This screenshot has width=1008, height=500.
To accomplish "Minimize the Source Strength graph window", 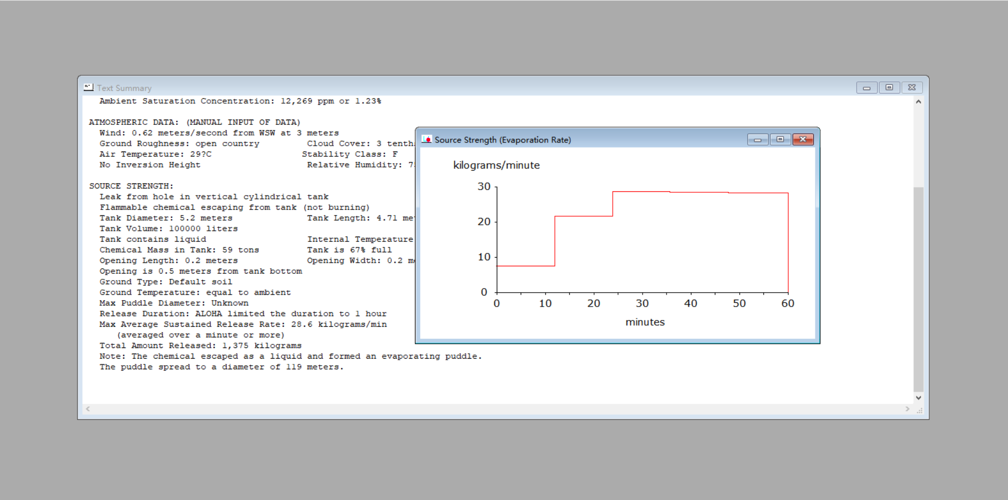I will click(757, 139).
